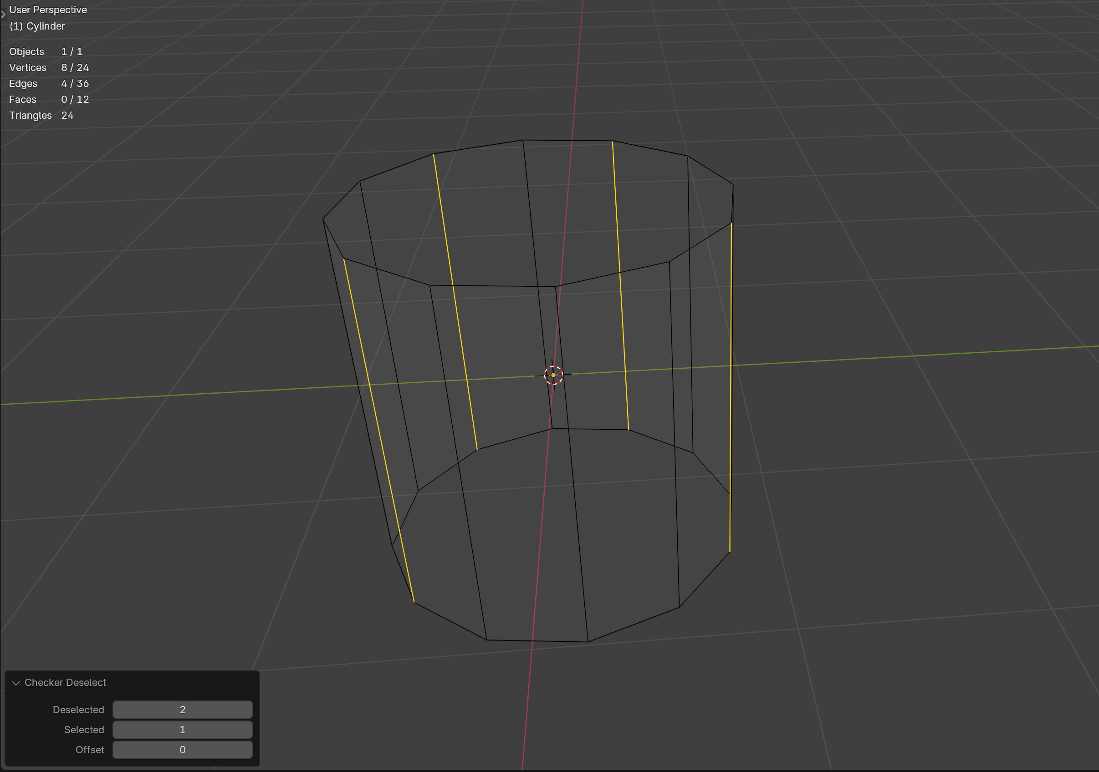Expand the toolbar arrow at top-left edge
Viewport: 1099px width, 772px height.
coord(3,15)
